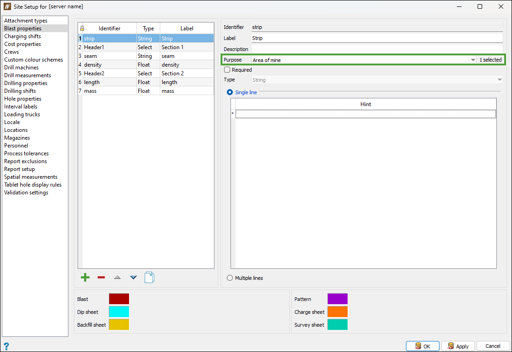512x352 pixels.
Task: Click the red minus remove property icon
Action: click(101, 278)
